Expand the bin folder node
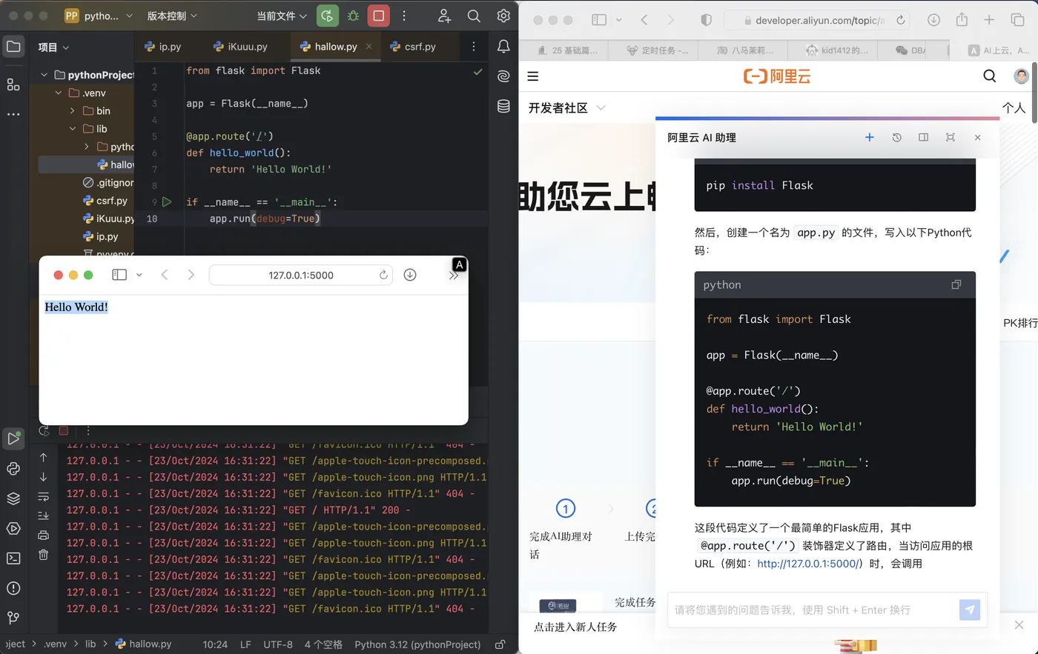The image size is (1038, 654). tap(73, 111)
